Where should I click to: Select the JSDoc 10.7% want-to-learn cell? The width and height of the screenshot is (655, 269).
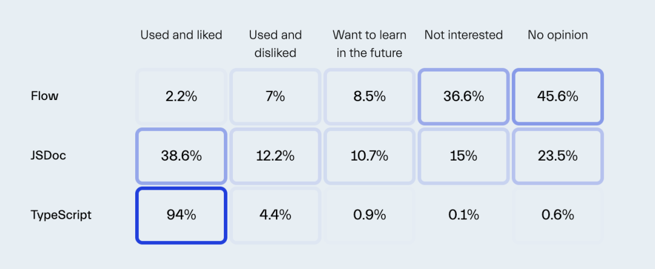pos(369,156)
